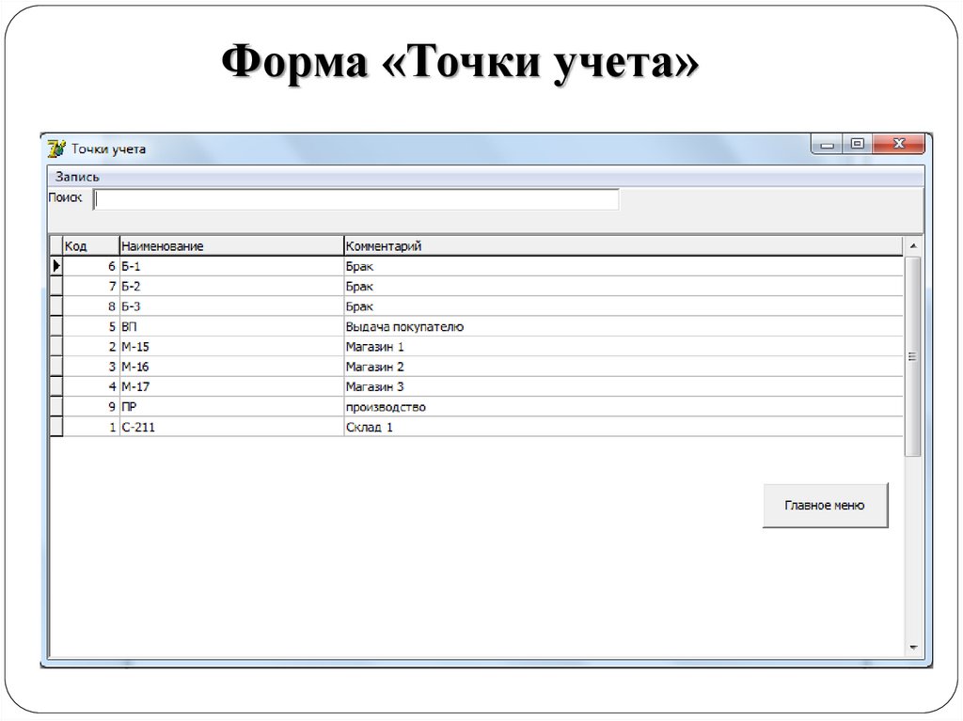
Task: Click the Поиск search field
Action: tap(357, 198)
